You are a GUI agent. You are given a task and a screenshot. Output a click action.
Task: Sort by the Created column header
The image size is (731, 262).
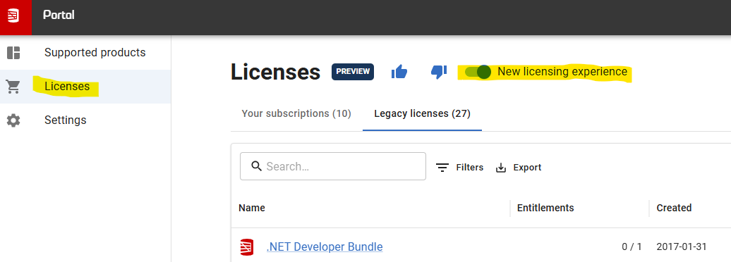coord(674,208)
